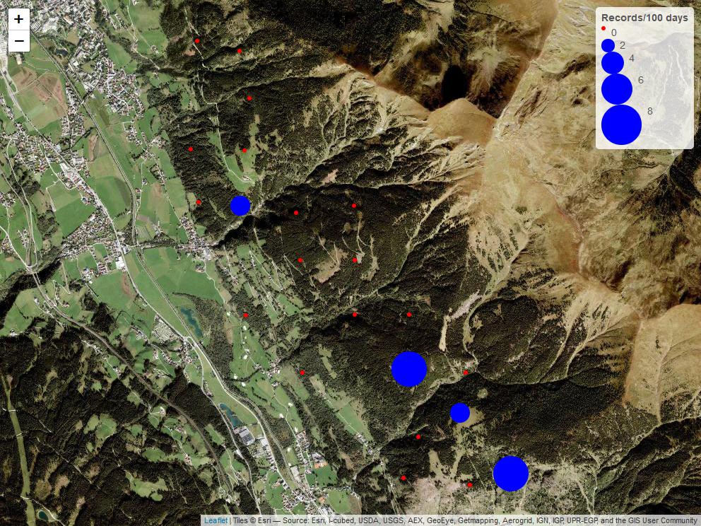Image resolution: width=701 pixels, height=526 pixels.
Task: Zoom out with the minus button
Action: 19,41
